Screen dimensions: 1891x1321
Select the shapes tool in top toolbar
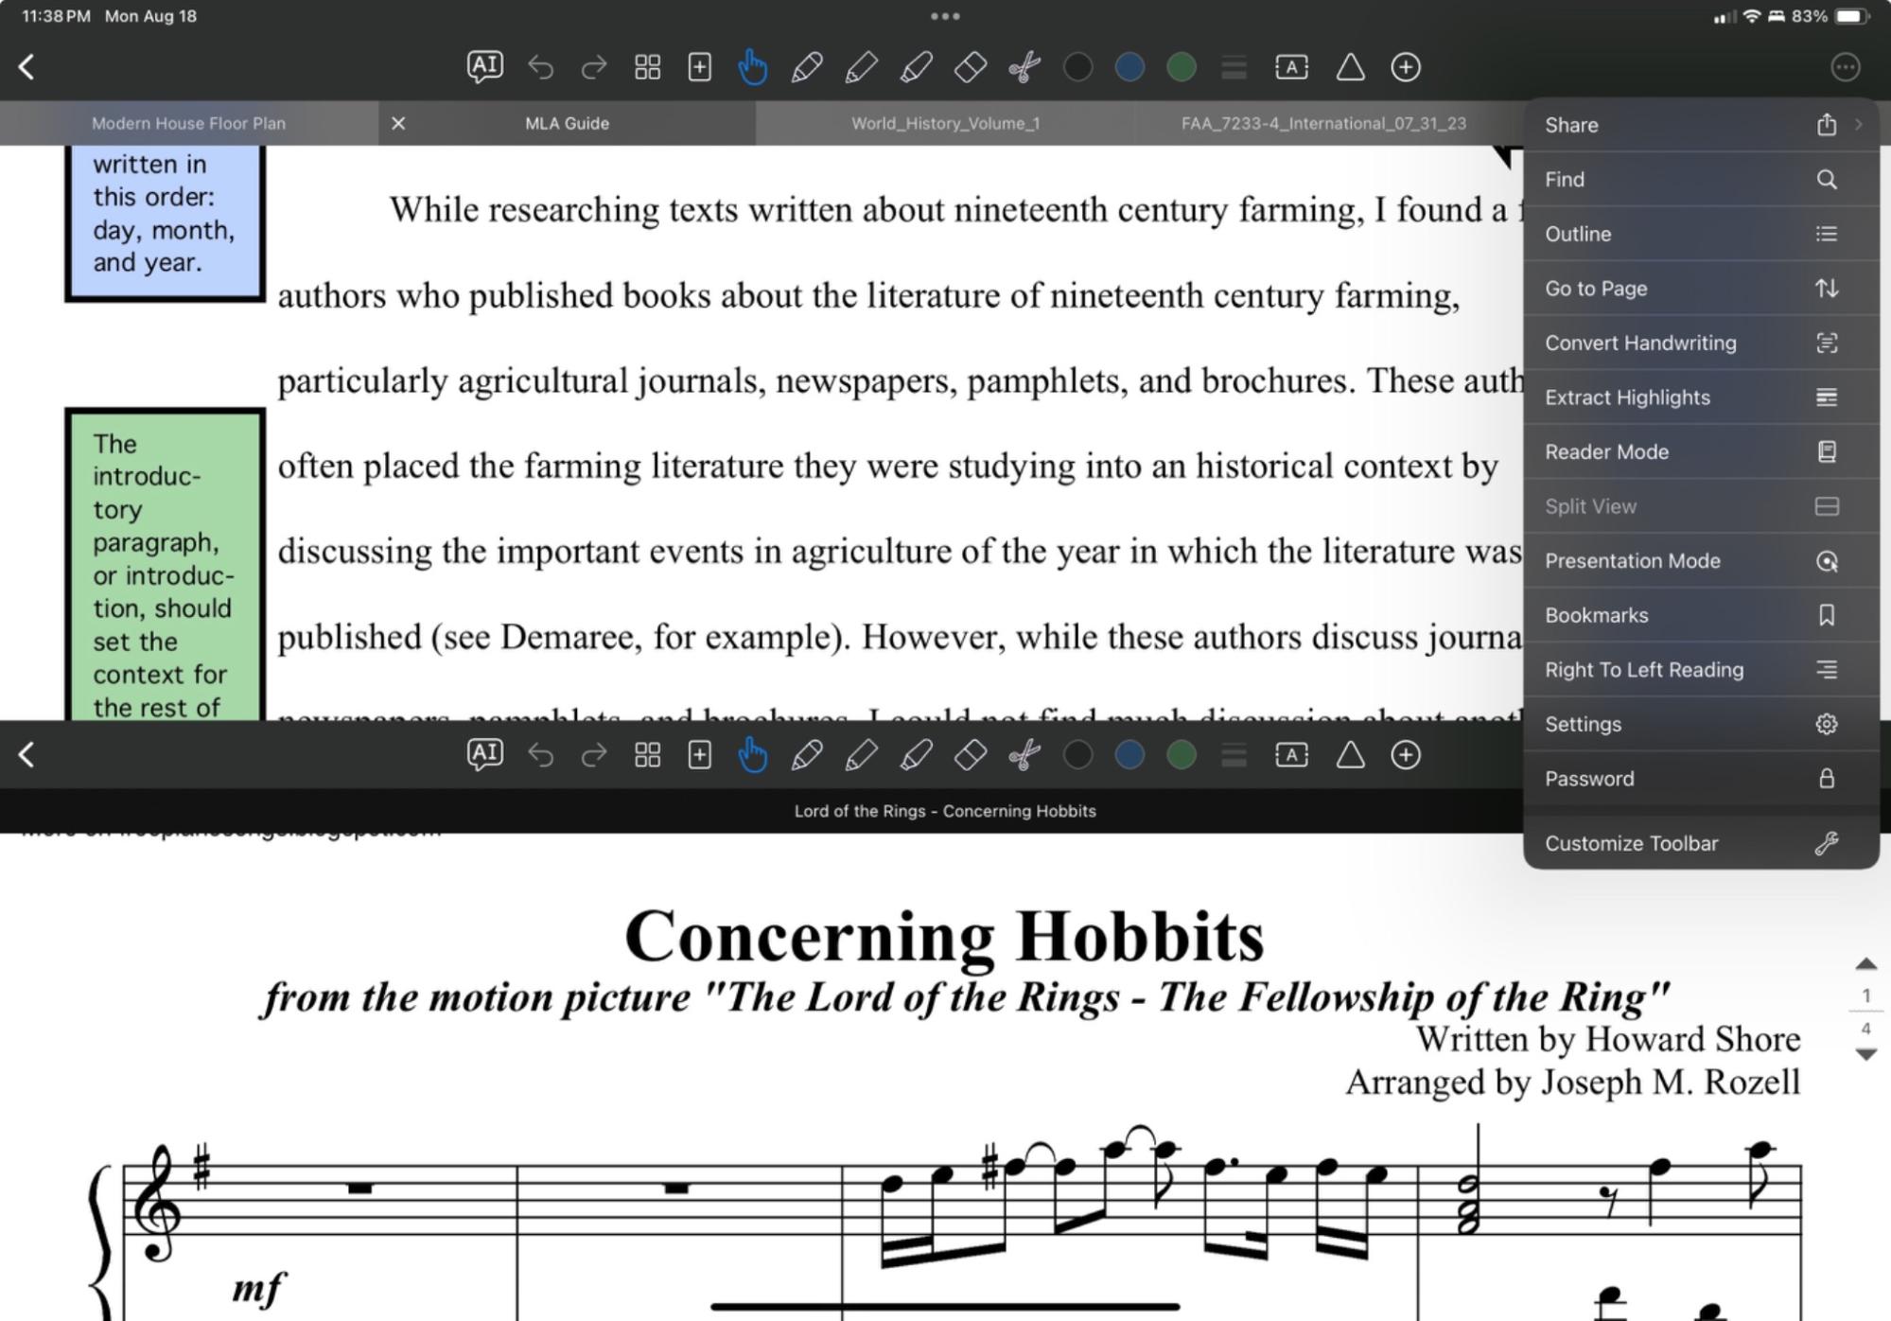coord(1350,67)
